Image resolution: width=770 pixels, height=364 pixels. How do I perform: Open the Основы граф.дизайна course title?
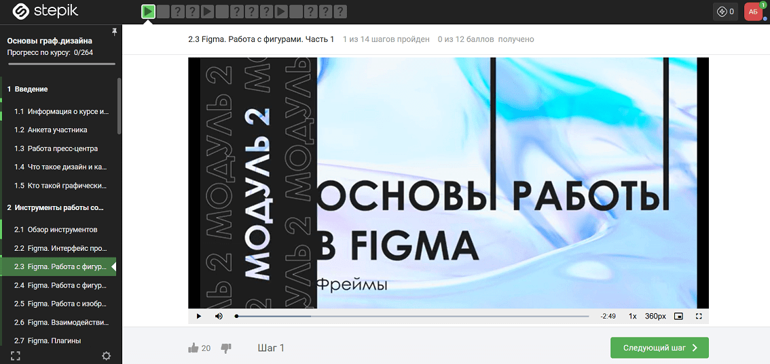coord(50,41)
